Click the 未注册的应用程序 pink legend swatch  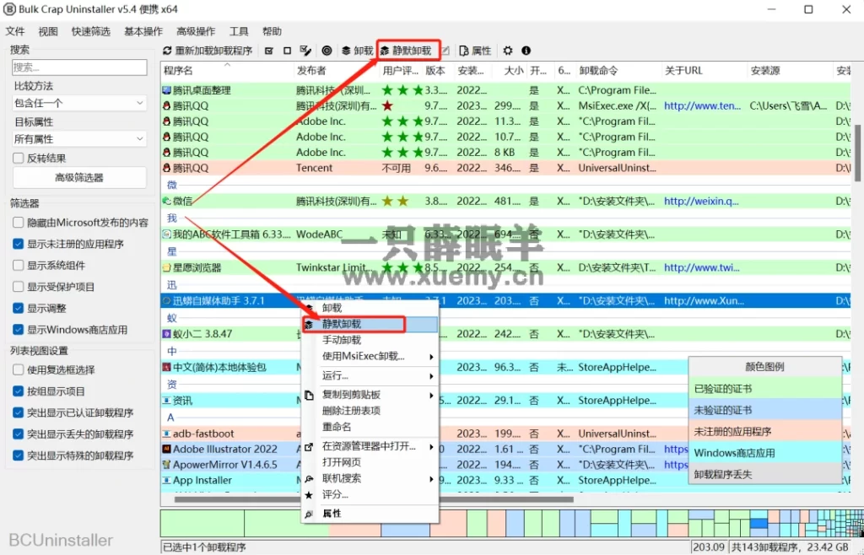point(765,432)
